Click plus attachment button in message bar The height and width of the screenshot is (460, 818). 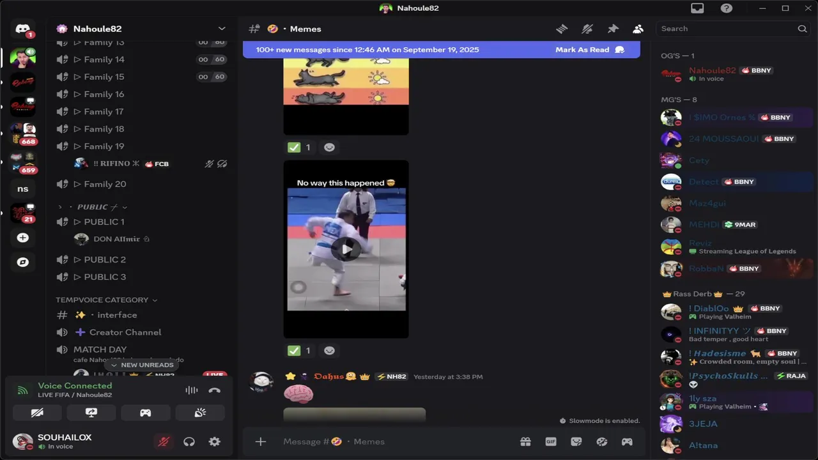pos(261,441)
